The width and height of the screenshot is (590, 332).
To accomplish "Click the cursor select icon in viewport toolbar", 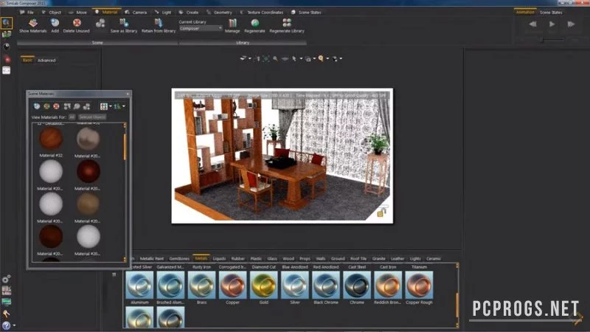I will pos(294,59).
